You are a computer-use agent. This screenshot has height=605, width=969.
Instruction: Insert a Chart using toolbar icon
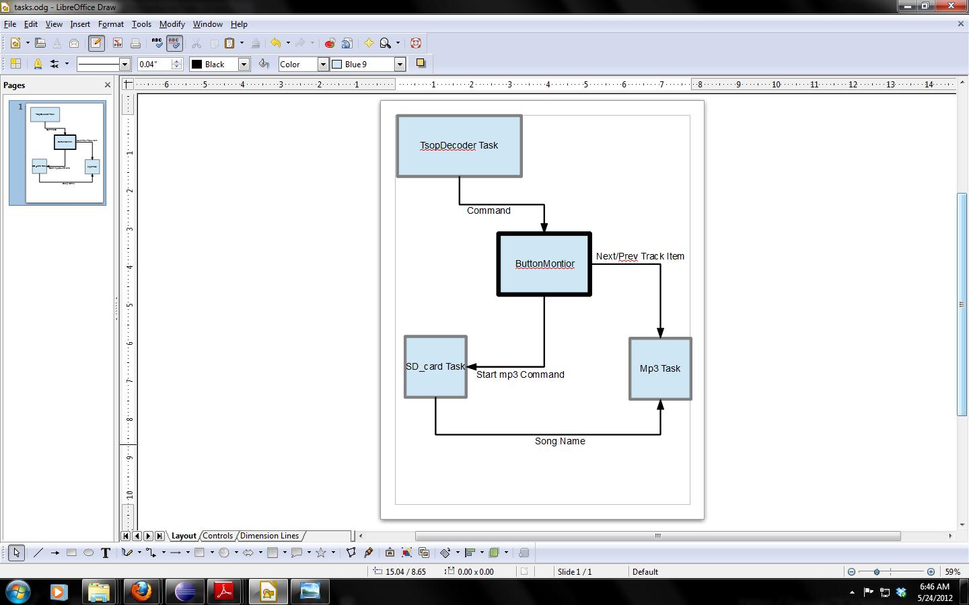[330, 43]
